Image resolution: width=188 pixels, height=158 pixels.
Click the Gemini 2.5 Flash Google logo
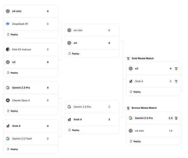pos(8,139)
